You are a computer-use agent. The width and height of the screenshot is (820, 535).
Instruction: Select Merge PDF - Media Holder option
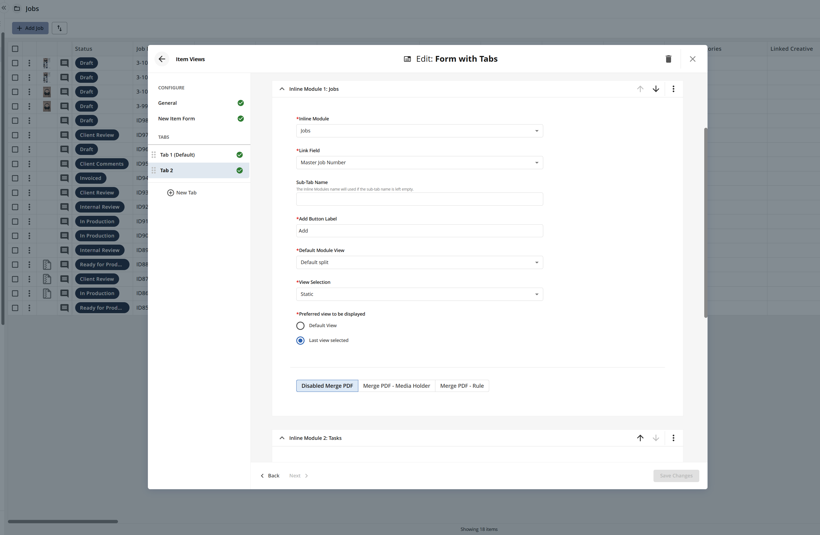coord(396,386)
